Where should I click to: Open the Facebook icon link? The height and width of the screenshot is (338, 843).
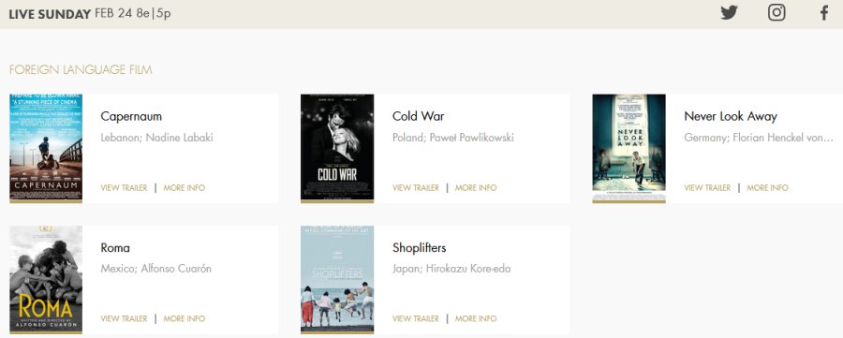(x=824, y=13)
